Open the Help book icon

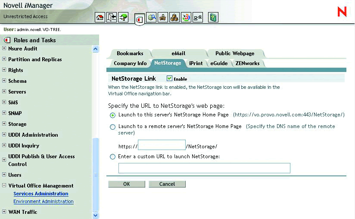click(213, 17)
